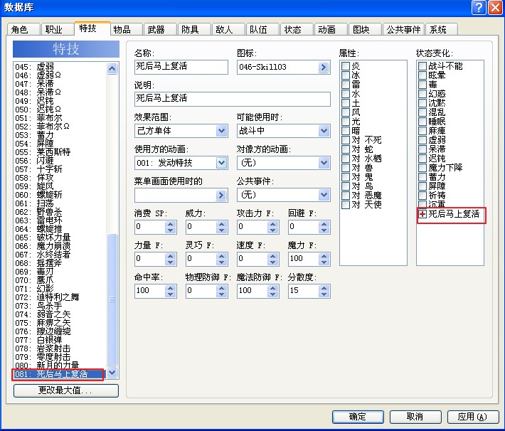
Task: Toggle the 雷 attribute checkbox
Action: (346, 85)
